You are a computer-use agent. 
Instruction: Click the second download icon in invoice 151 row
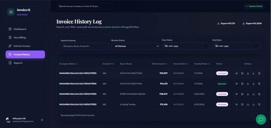tap(254, 104)
